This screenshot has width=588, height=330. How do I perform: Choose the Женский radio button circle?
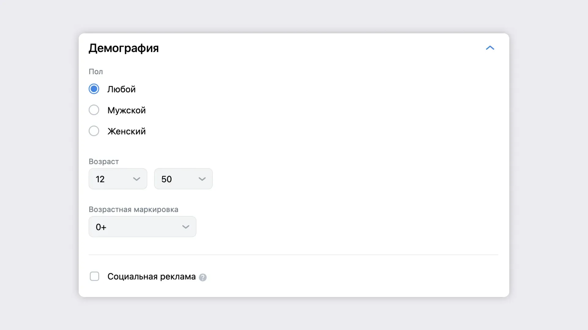point(94,131)
